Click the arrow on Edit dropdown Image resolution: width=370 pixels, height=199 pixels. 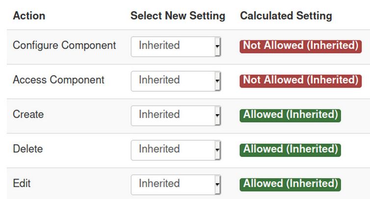click(217, 184)
